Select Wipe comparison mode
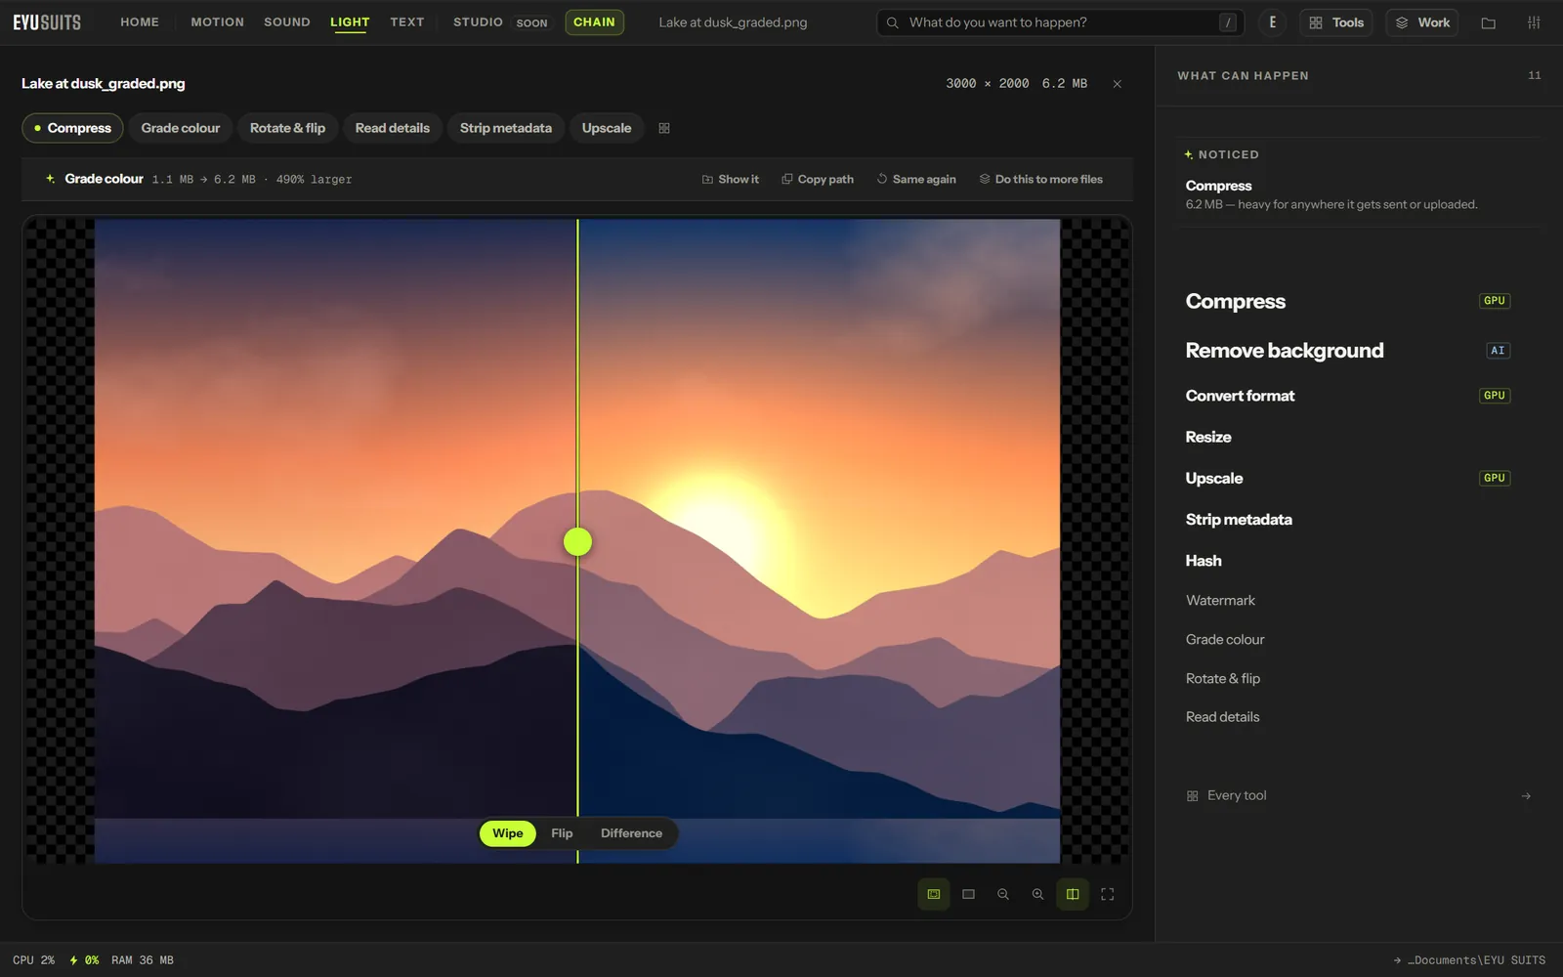The image size is (1563, 977). pos(508,833)
